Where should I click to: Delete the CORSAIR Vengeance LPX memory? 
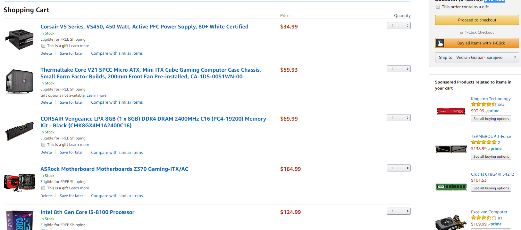pyautogui.click(x=46, y=152)
